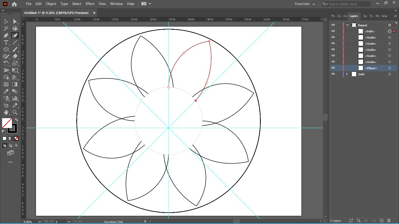Select the Ellipse shape tool
399x224 pixels.
coord(6,50)
